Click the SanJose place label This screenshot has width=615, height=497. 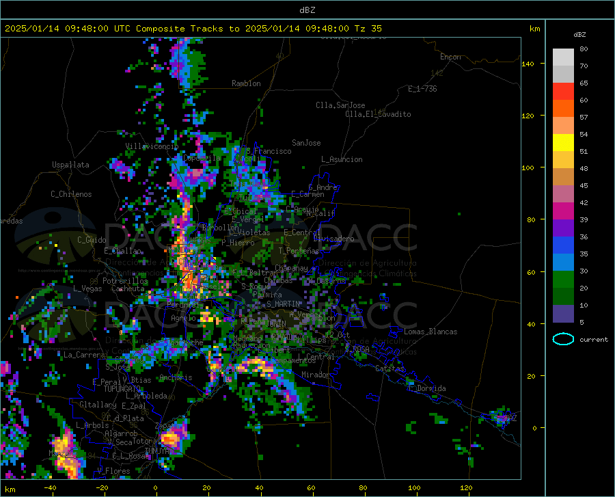coord(306,143)
